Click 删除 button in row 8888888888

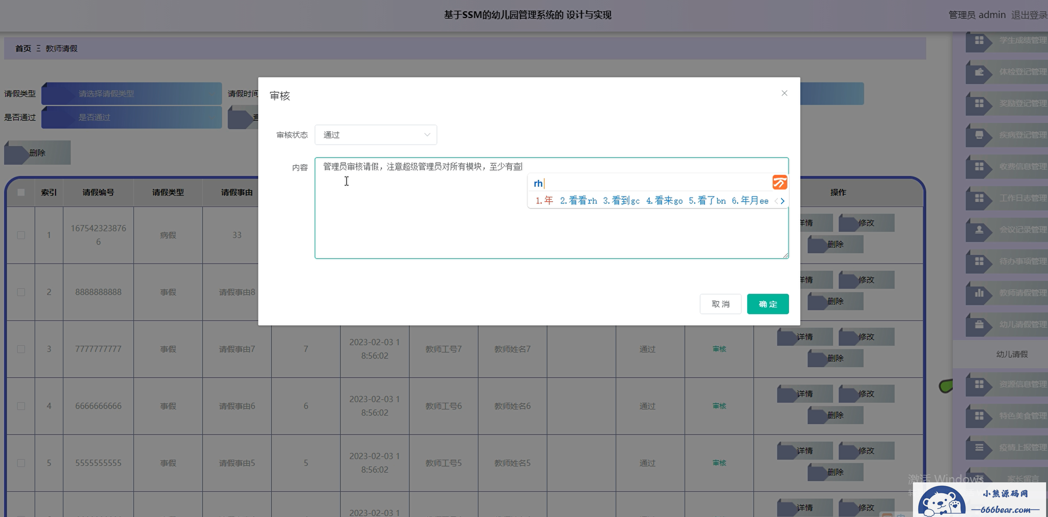835,301
